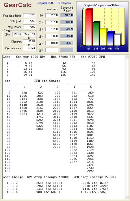
Task: Click the 4th gear ratio field 1.000
Action: tap(52, 36)
